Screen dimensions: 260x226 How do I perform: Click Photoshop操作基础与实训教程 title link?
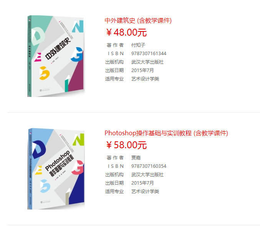[x=166, y=133]
